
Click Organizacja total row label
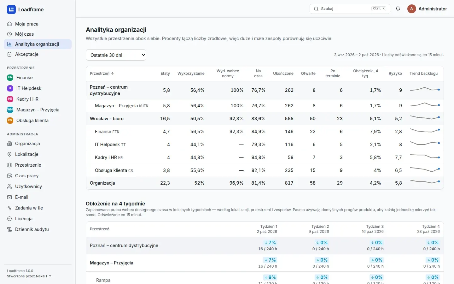coord(102,183)
